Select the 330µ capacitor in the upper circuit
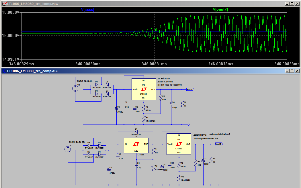Image resolution: width=301 pixels, height=188 pixels. click(171, 104)
